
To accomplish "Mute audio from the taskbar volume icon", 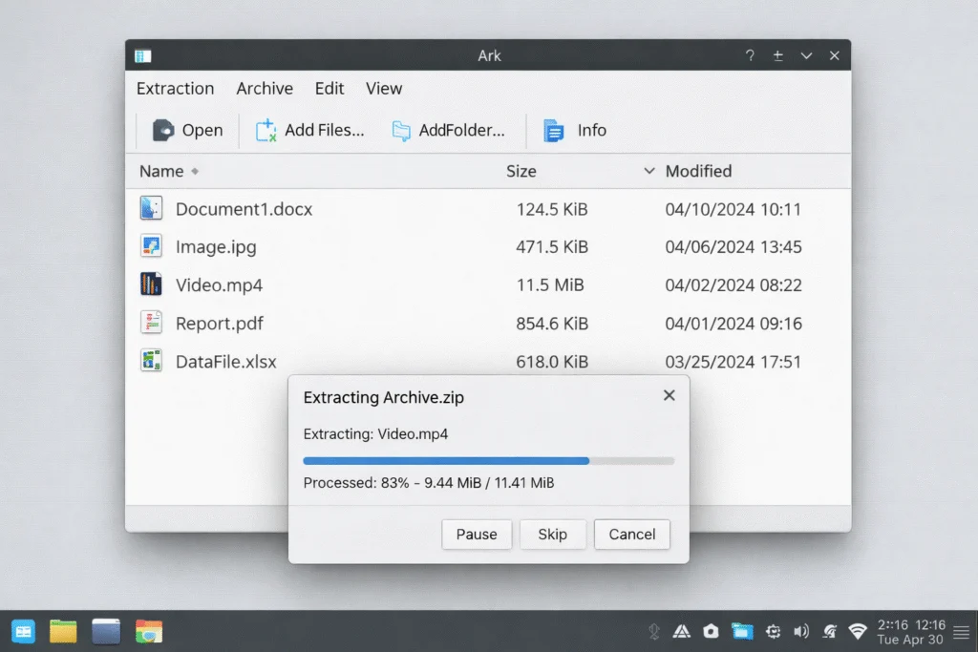I will (x=802, y=631).
